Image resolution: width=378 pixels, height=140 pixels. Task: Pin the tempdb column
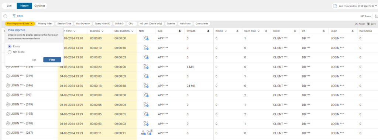tap(208, 31)
